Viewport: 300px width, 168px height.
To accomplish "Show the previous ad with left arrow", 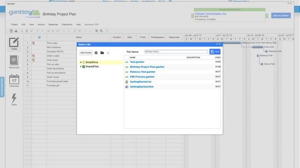I will coord(193,16).
